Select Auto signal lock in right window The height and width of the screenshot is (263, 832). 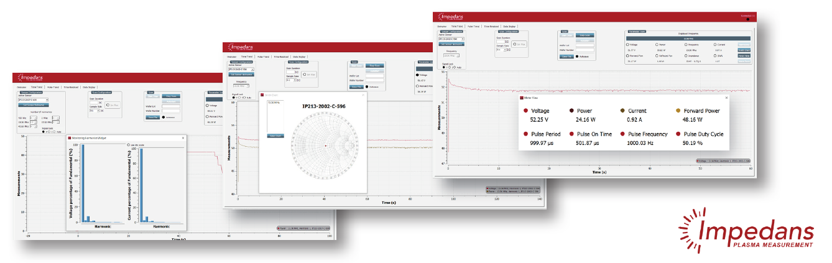coord(455,67)
